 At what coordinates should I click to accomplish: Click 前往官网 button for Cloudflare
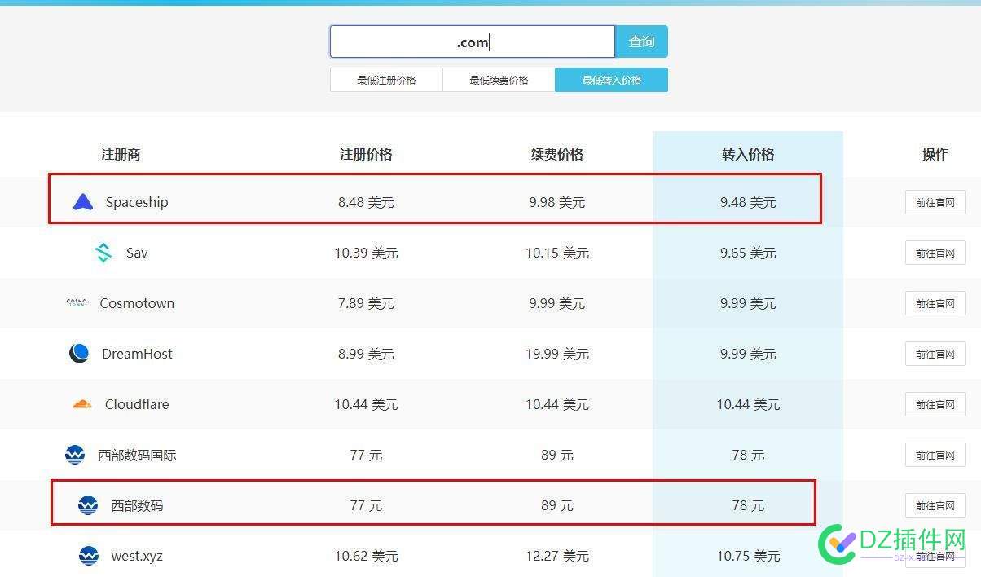[x=935, y=404]
